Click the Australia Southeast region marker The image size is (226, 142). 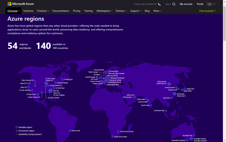tap(187, 140)
